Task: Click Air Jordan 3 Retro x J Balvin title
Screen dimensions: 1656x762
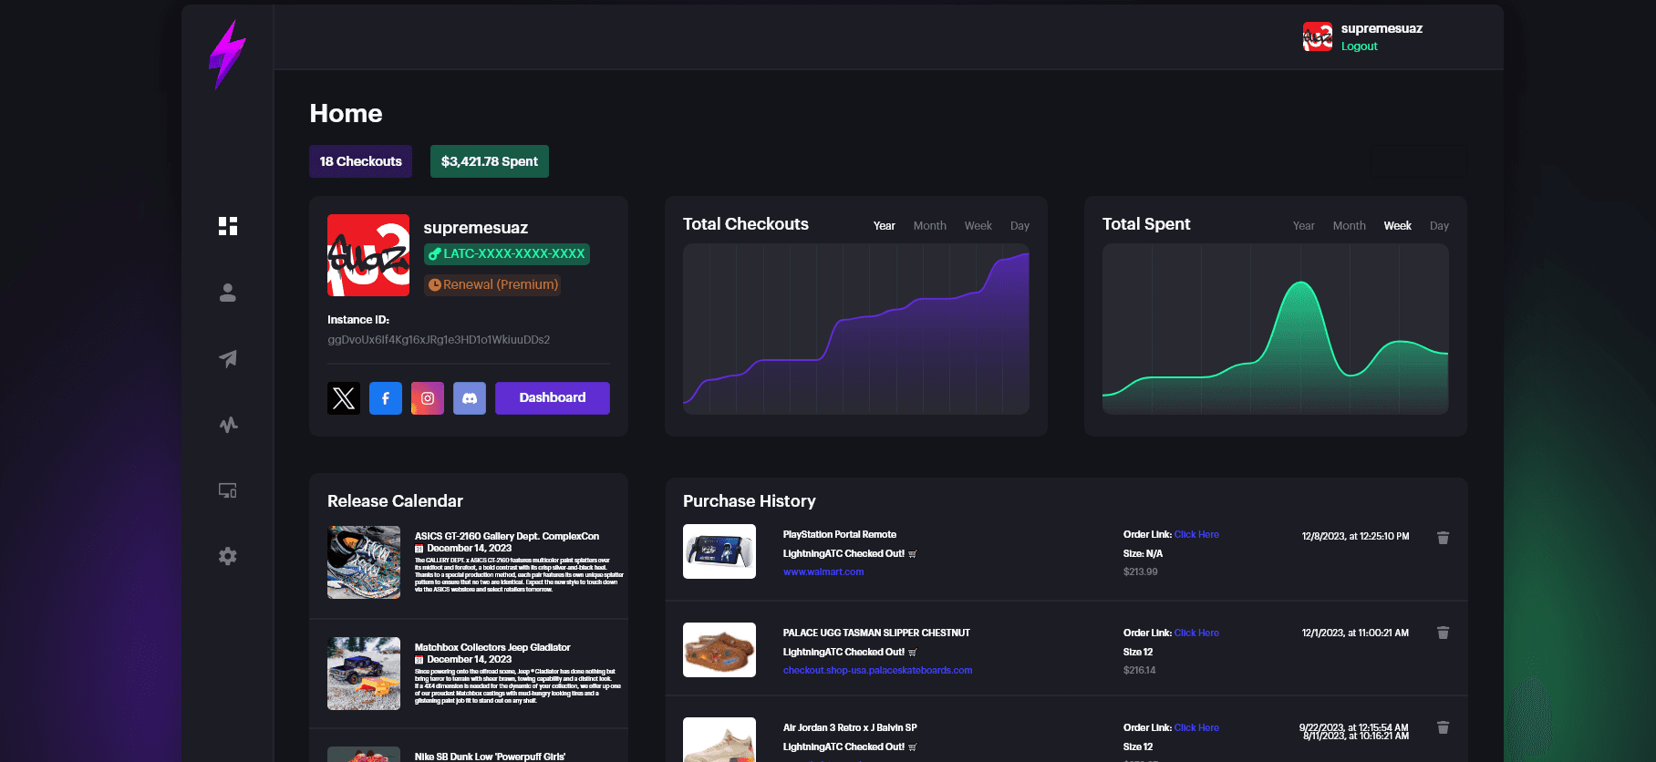Action: [850, 728]
